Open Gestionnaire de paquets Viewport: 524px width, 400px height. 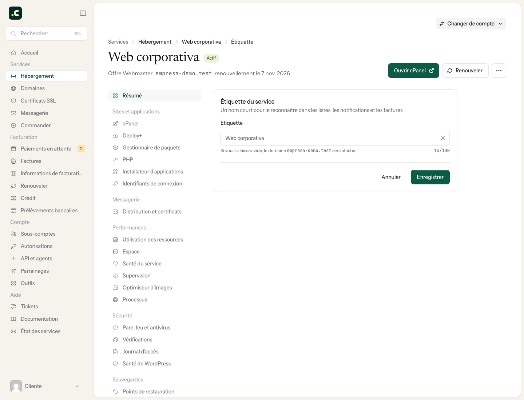[155, 148]
